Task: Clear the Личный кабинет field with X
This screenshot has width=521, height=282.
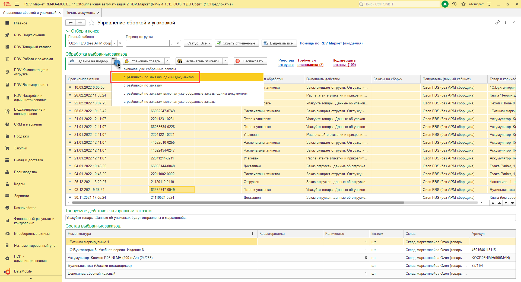Action: [x=120, y=43]
